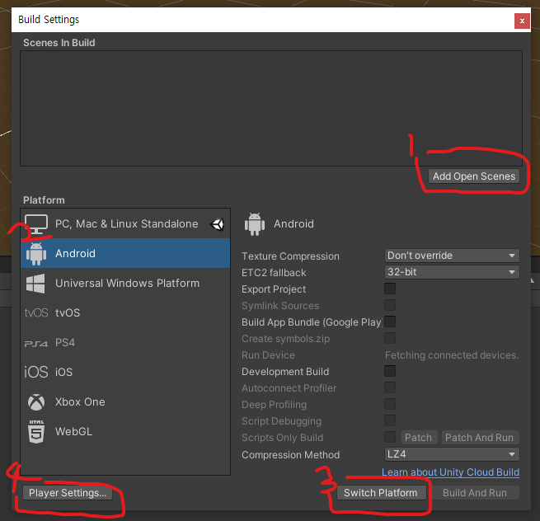Toggle the Scripts Only Build checkbox
540x521 pixels.
tap(390, 437)
